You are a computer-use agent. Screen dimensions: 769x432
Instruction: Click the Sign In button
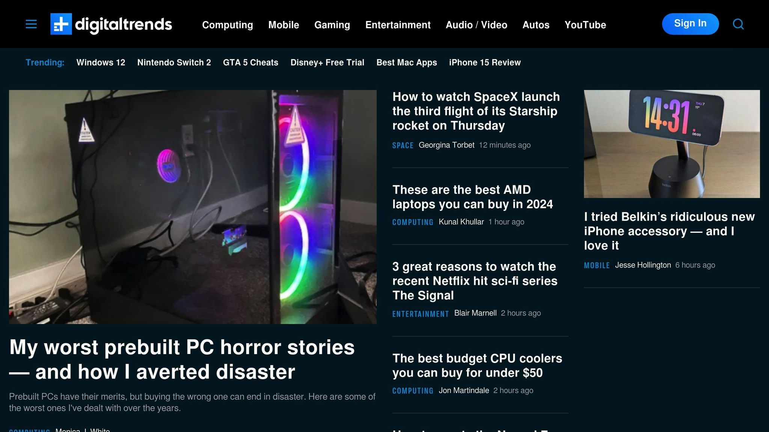point(690,24)
